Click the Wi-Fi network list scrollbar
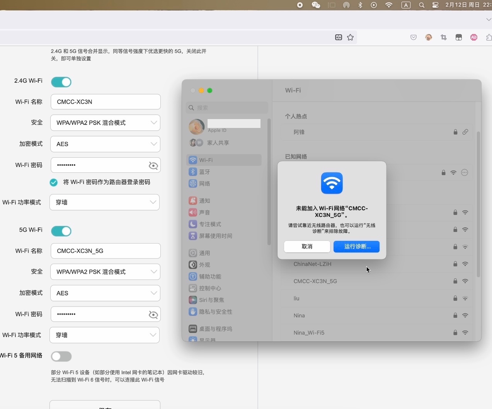 click(478, 204)
